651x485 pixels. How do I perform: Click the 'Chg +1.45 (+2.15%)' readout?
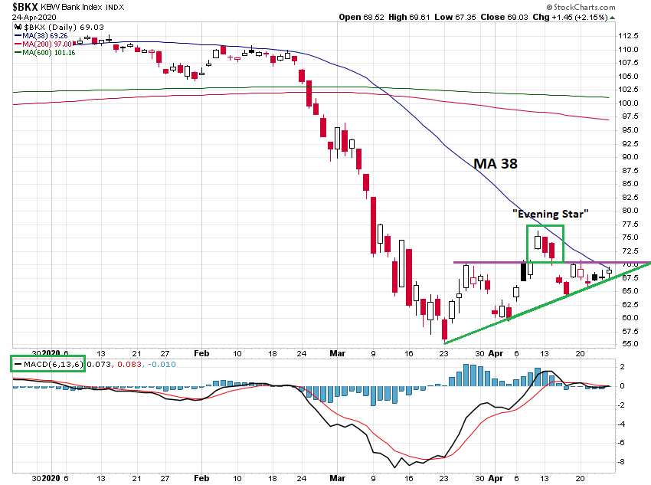coord(570,17)
